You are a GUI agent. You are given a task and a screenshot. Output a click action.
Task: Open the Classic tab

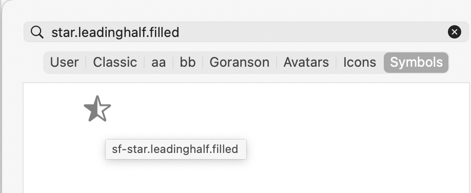[115, 63]
